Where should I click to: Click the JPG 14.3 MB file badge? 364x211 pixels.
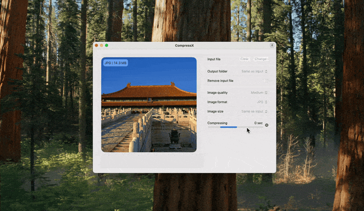click(116, 63)
